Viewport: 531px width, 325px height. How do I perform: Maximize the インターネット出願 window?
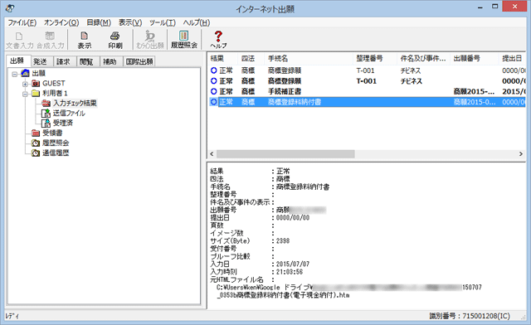[495, 7]
